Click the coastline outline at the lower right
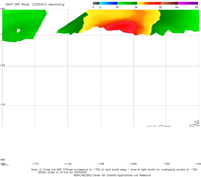 click(194, 124)
